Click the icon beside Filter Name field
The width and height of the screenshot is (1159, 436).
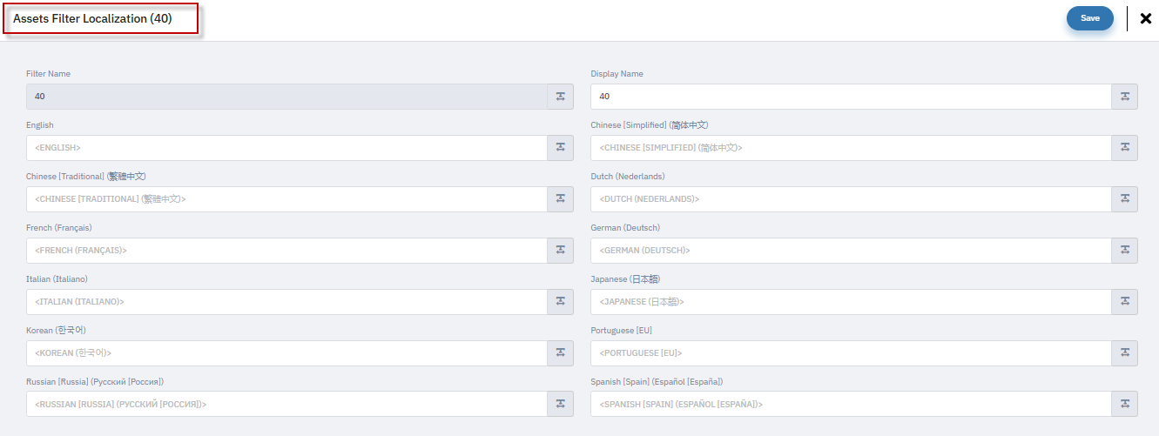coord(560,97)
